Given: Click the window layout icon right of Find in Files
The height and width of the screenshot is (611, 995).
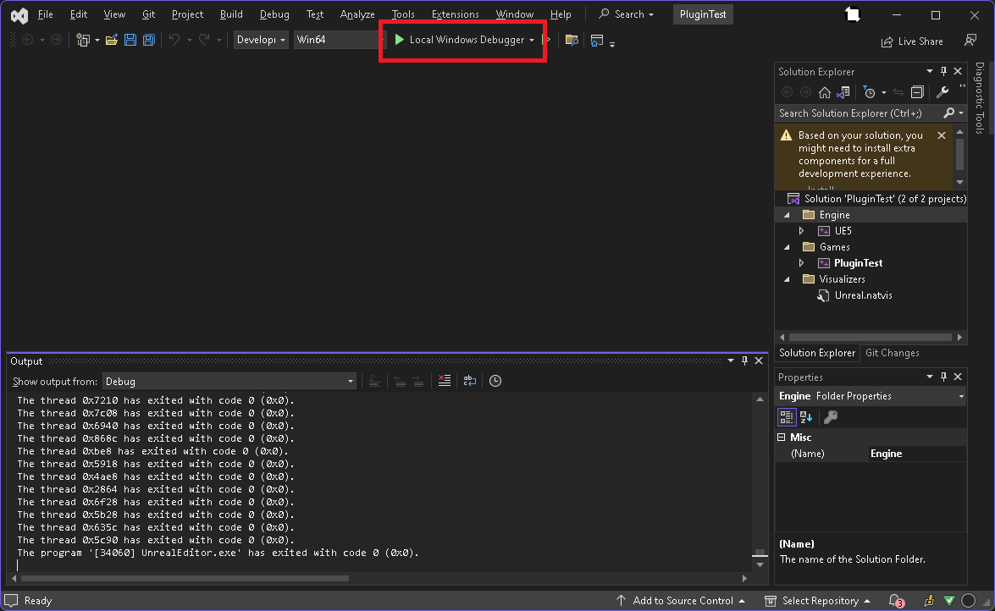Looking at the screenshot, I should (596, 41).
